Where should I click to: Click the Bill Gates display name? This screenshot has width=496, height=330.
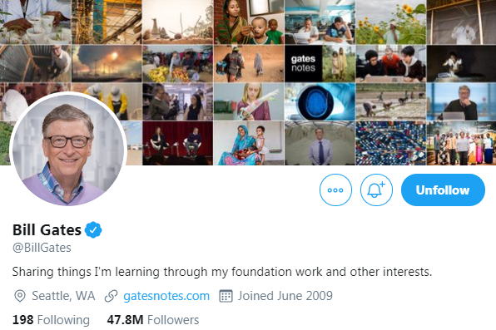coord(47,229)
